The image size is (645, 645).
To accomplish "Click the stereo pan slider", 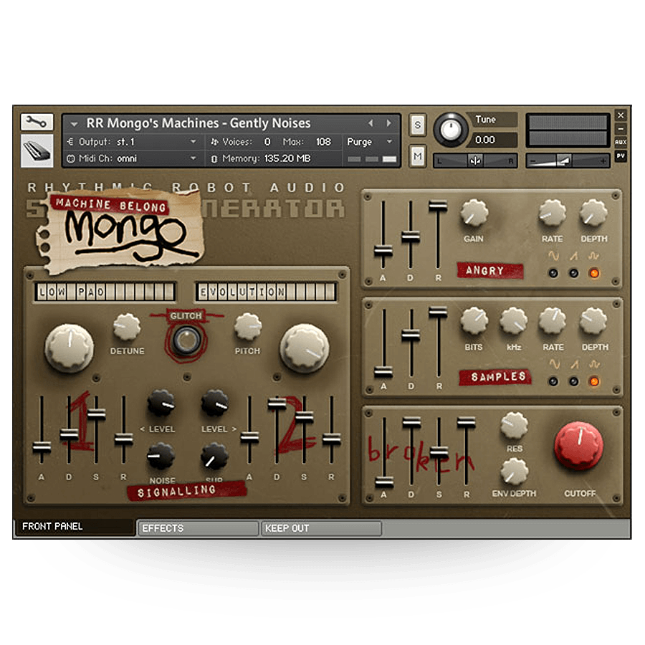I will point(475,161).
